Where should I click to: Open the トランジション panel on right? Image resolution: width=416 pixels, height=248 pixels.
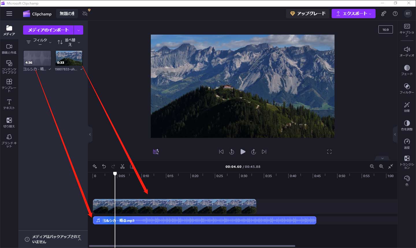click(x=407, y=162)
